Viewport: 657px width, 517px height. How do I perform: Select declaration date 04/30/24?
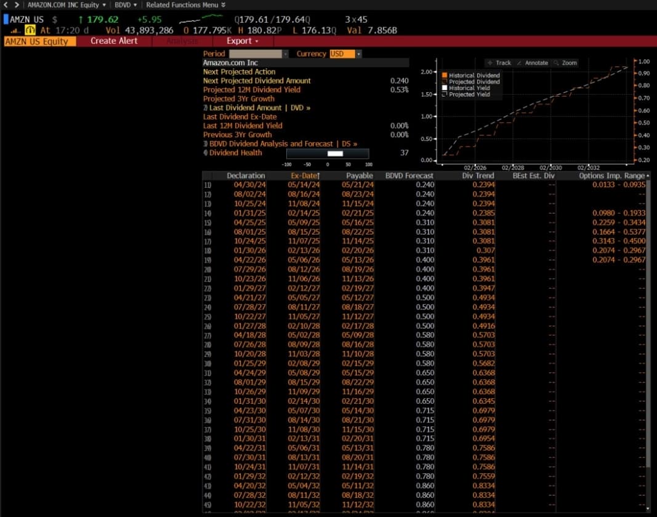pos(249,185)
